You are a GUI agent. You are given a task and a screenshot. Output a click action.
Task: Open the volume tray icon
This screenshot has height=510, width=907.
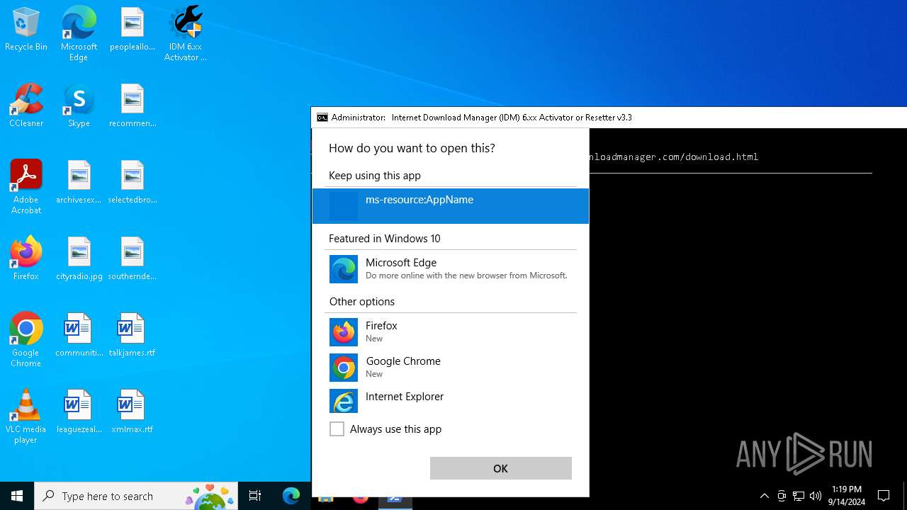point(816,496)
